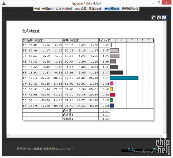The height and width of the screenshot is (158, 173).
Task: Click the red 4F Delta E bar
Action: click(x=112, y=95)
